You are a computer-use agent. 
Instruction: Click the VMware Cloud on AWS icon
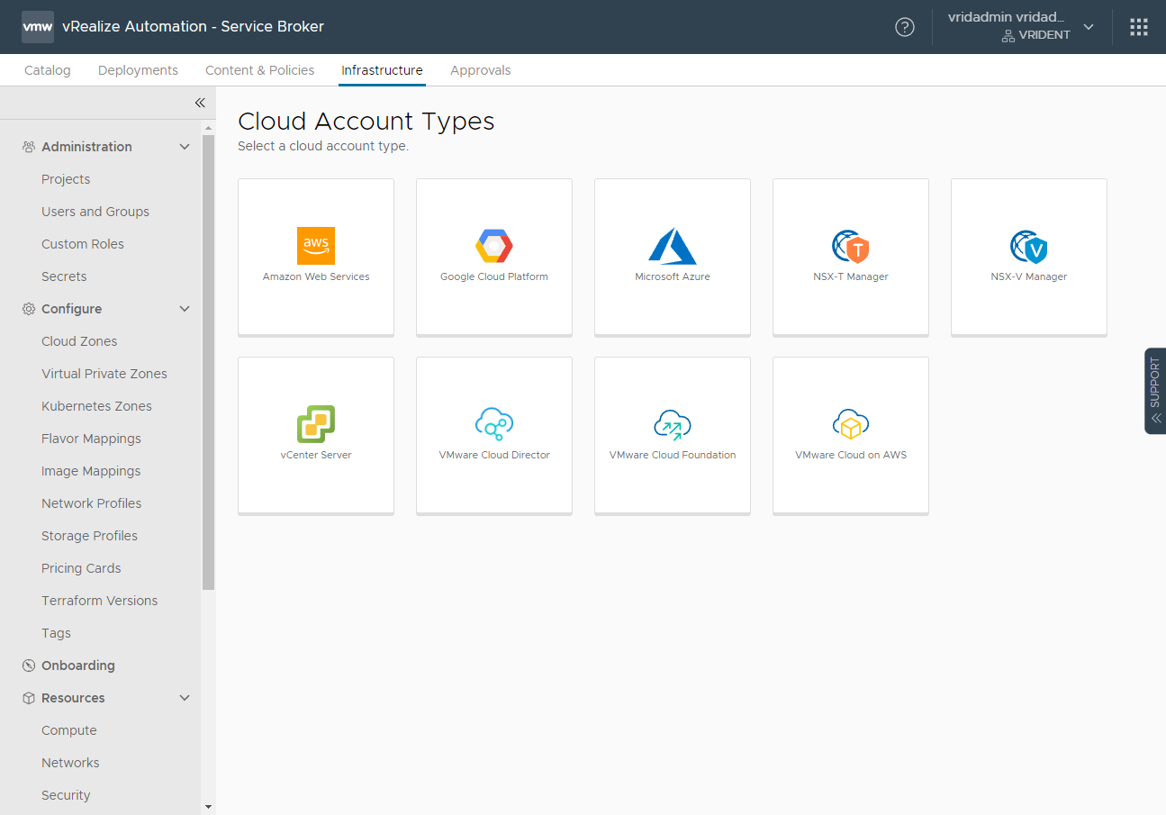click(851, 423)
